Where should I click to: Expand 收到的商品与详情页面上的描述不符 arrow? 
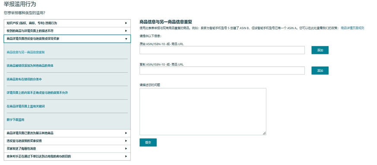[x=126, y=31]
